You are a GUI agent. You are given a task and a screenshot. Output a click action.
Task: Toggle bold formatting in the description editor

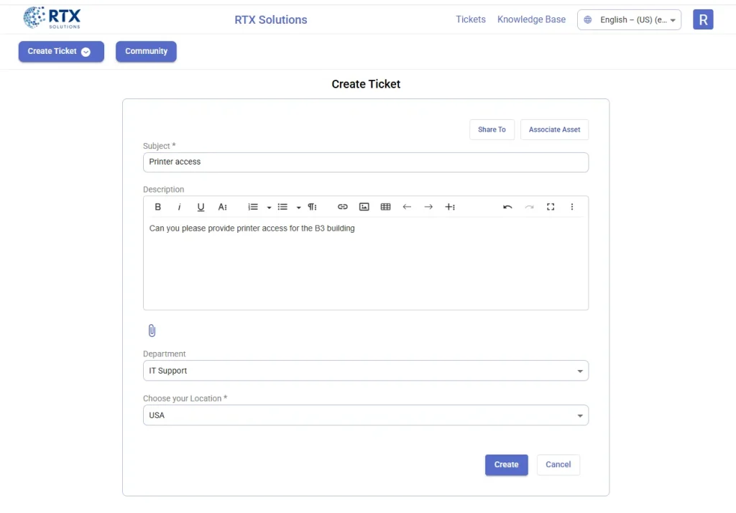(x=157, y=207)
